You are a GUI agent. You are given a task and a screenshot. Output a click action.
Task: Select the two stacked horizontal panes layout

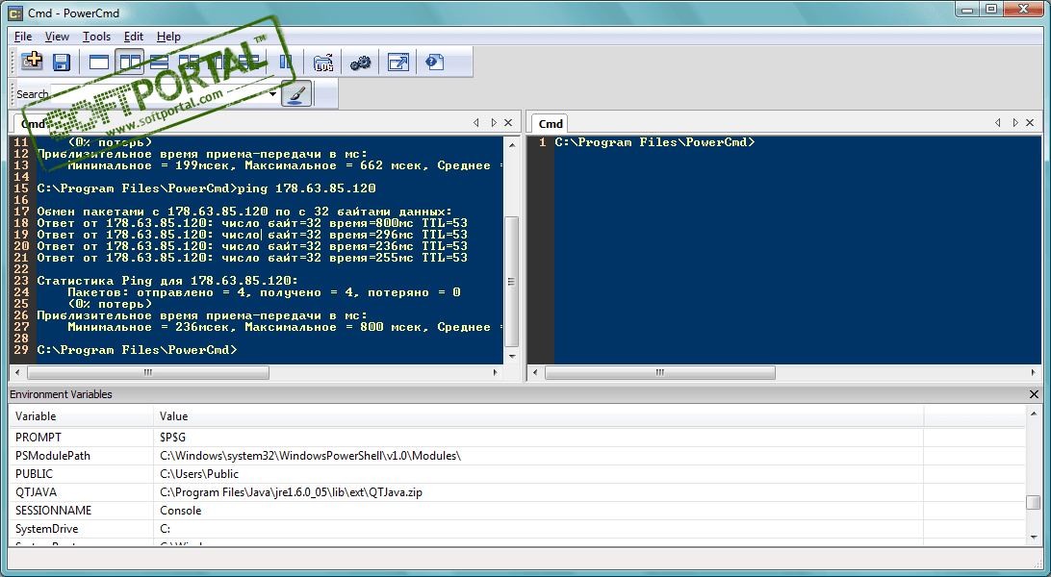coord(160,63)
